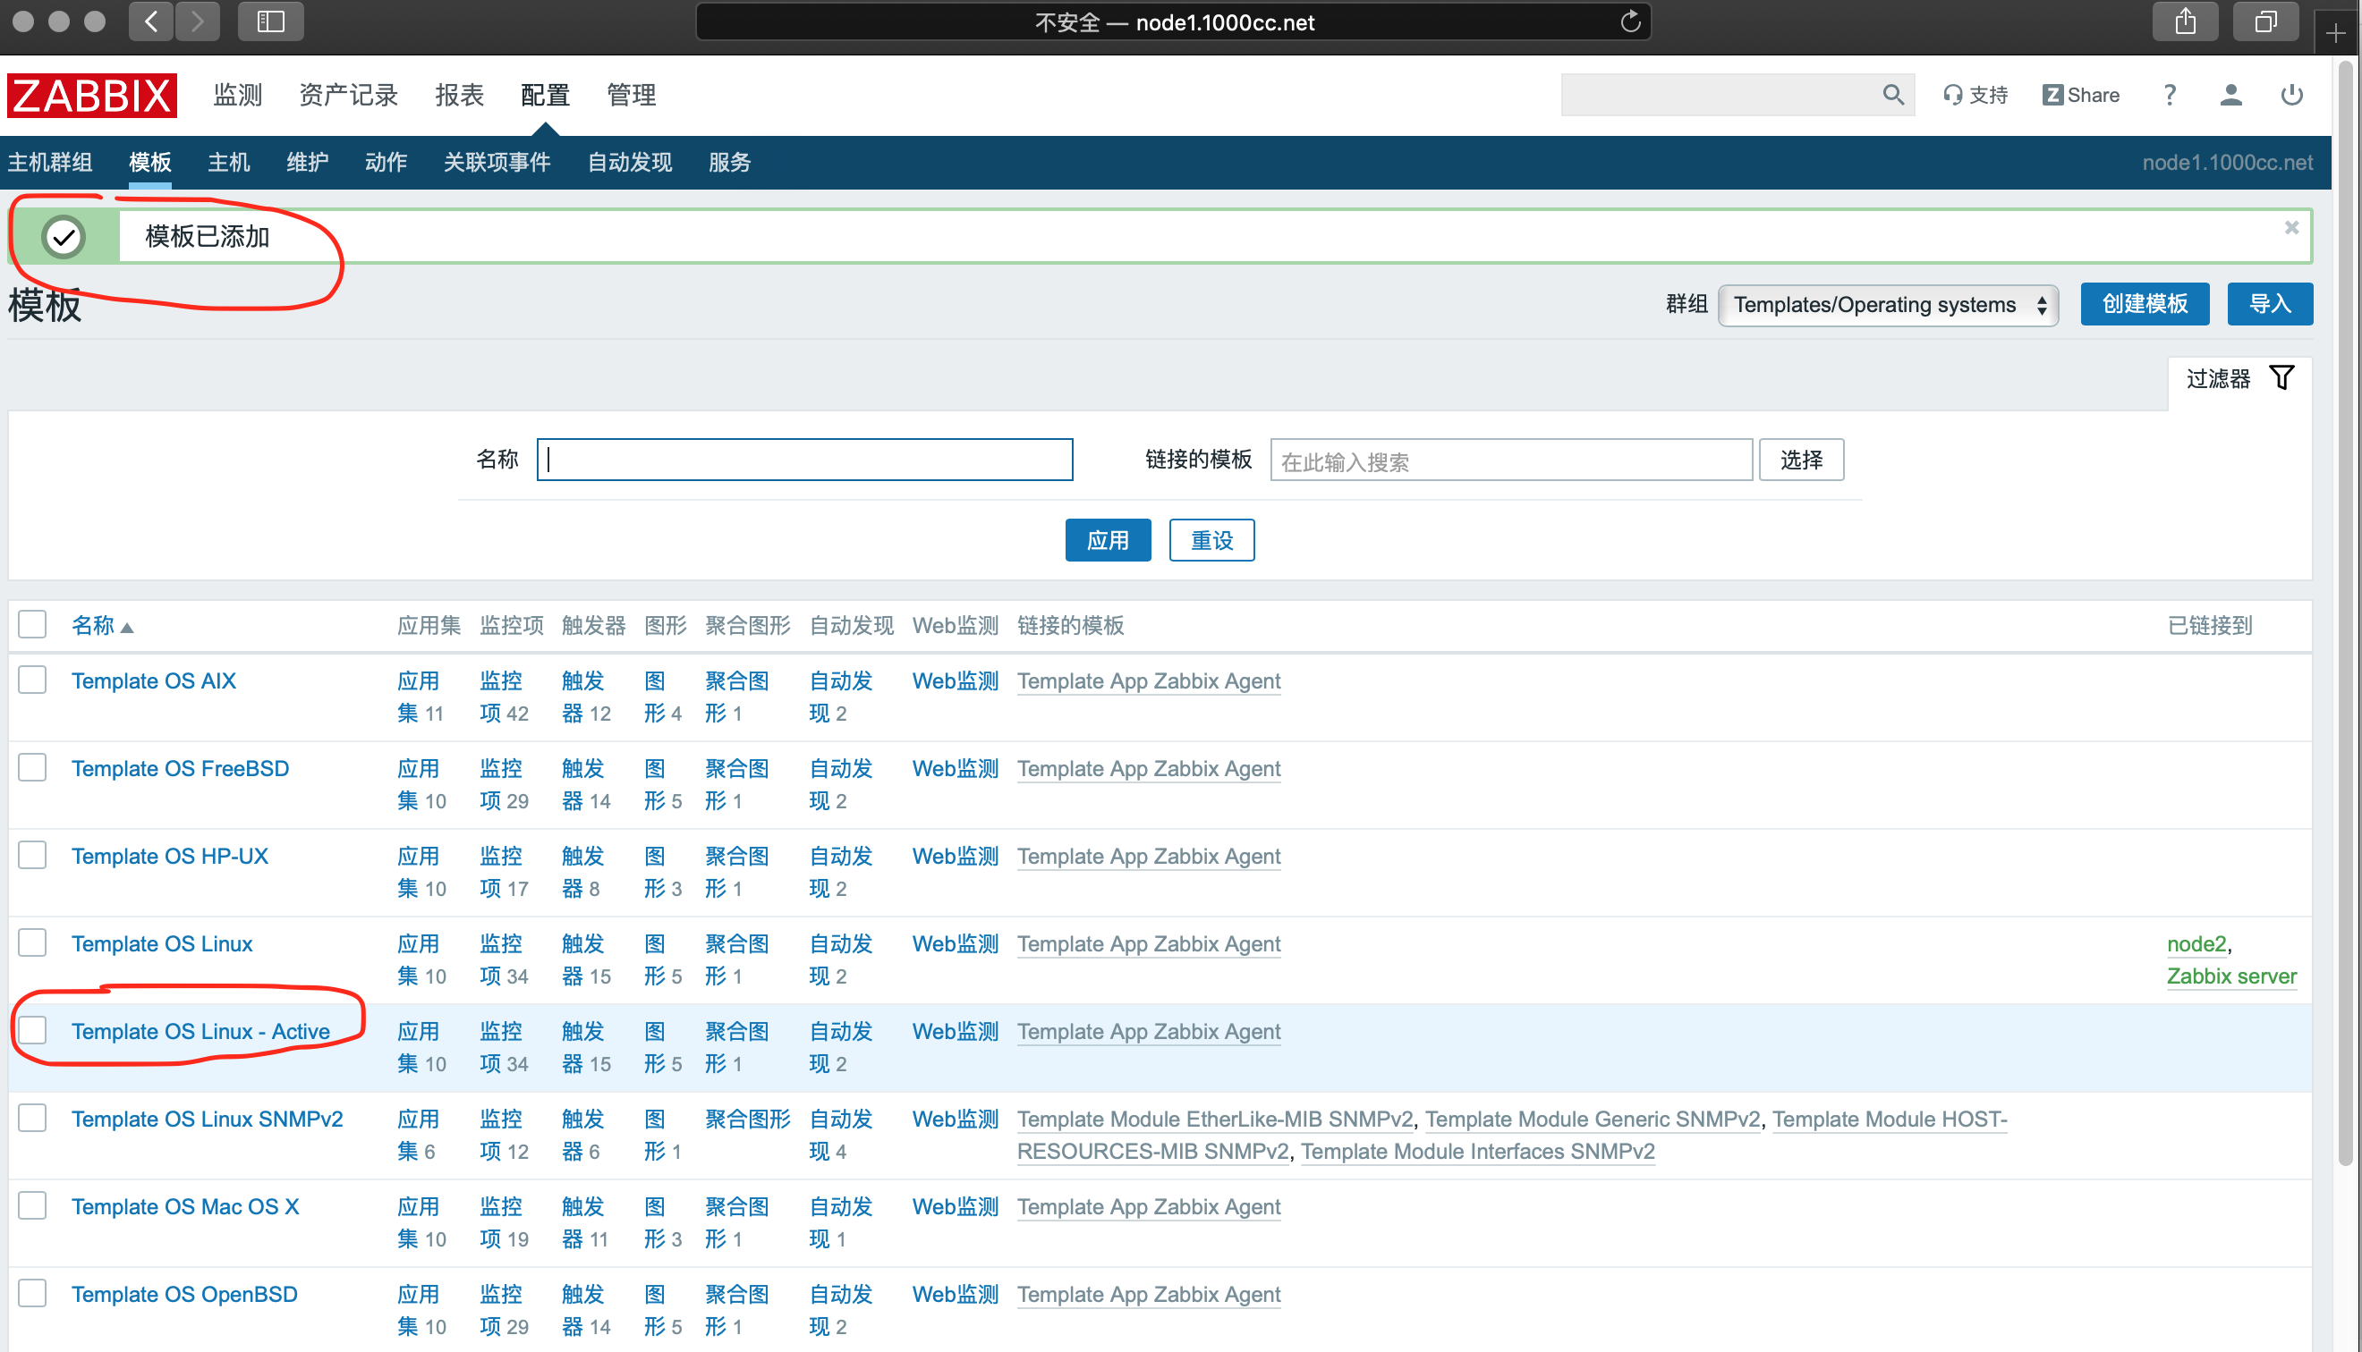Toggle the select-all templates checkbox
The width and height of the screenshot is (2362, 1352).
click(32, 624)
